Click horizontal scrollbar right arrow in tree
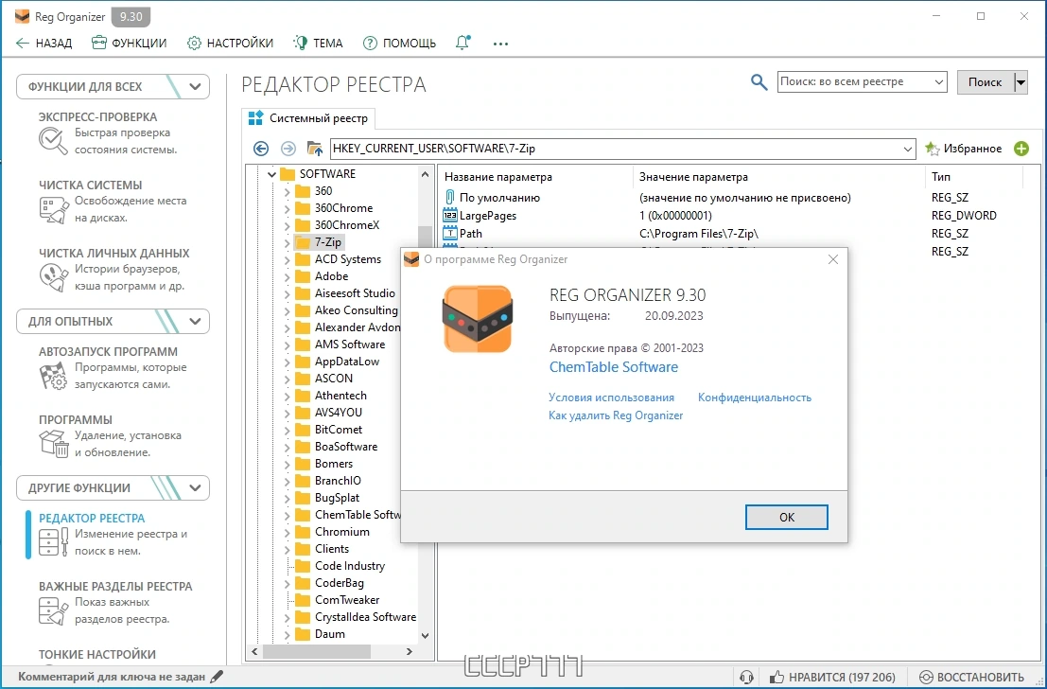Viewport: 1047px width, 689px height. pyautogui.click(x=410, y=651)
